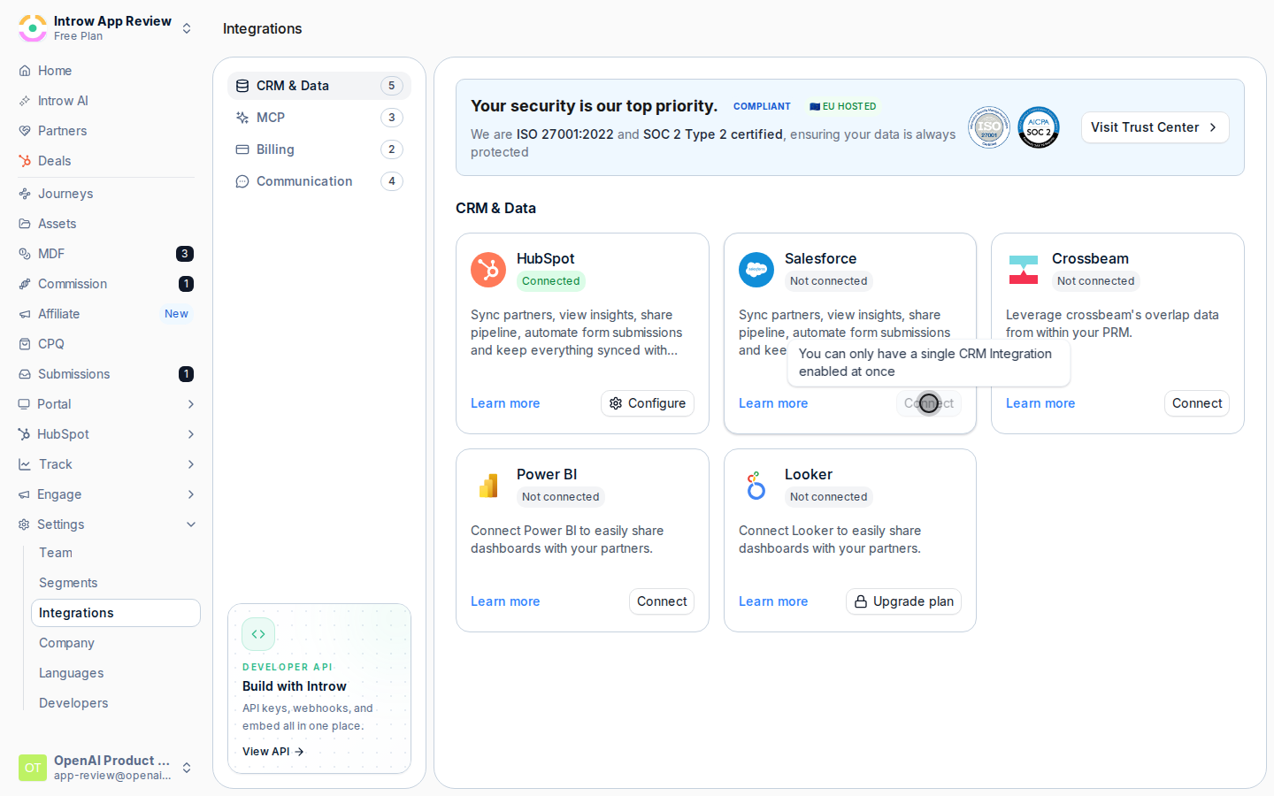
Task: Click the SOC 2 certification badge
Action: (x=1039, y=127)
